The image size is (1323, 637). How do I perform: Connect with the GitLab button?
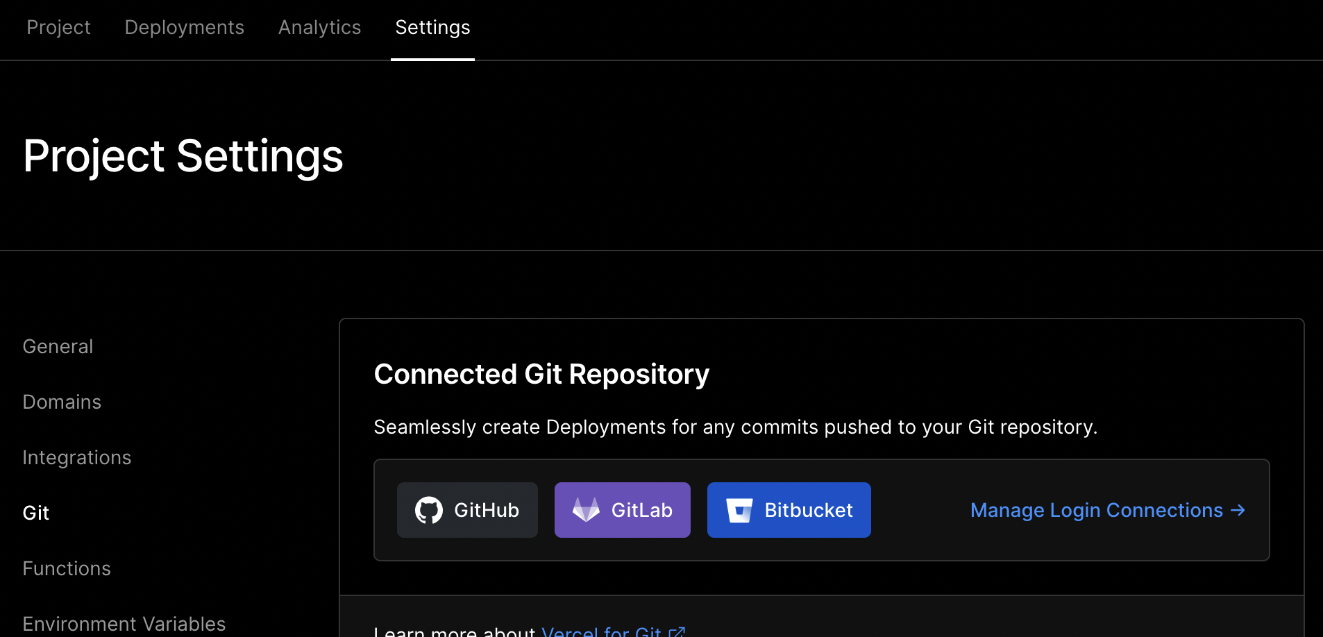pyautogui.click(x=623, y=510)
